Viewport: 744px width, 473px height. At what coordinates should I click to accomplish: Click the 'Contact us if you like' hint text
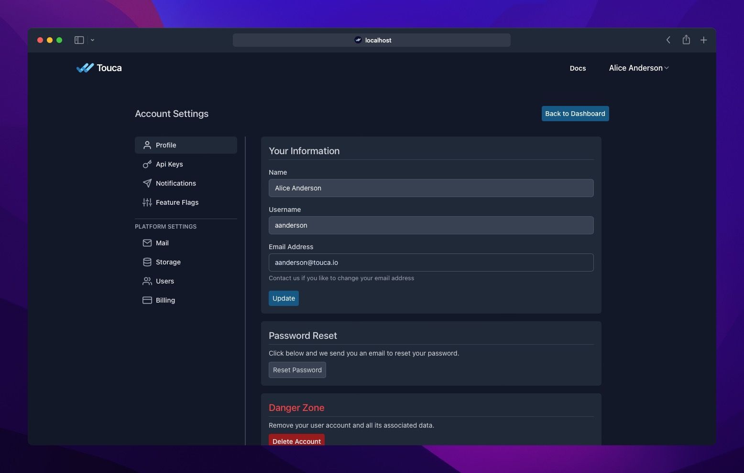pos(341,278)
